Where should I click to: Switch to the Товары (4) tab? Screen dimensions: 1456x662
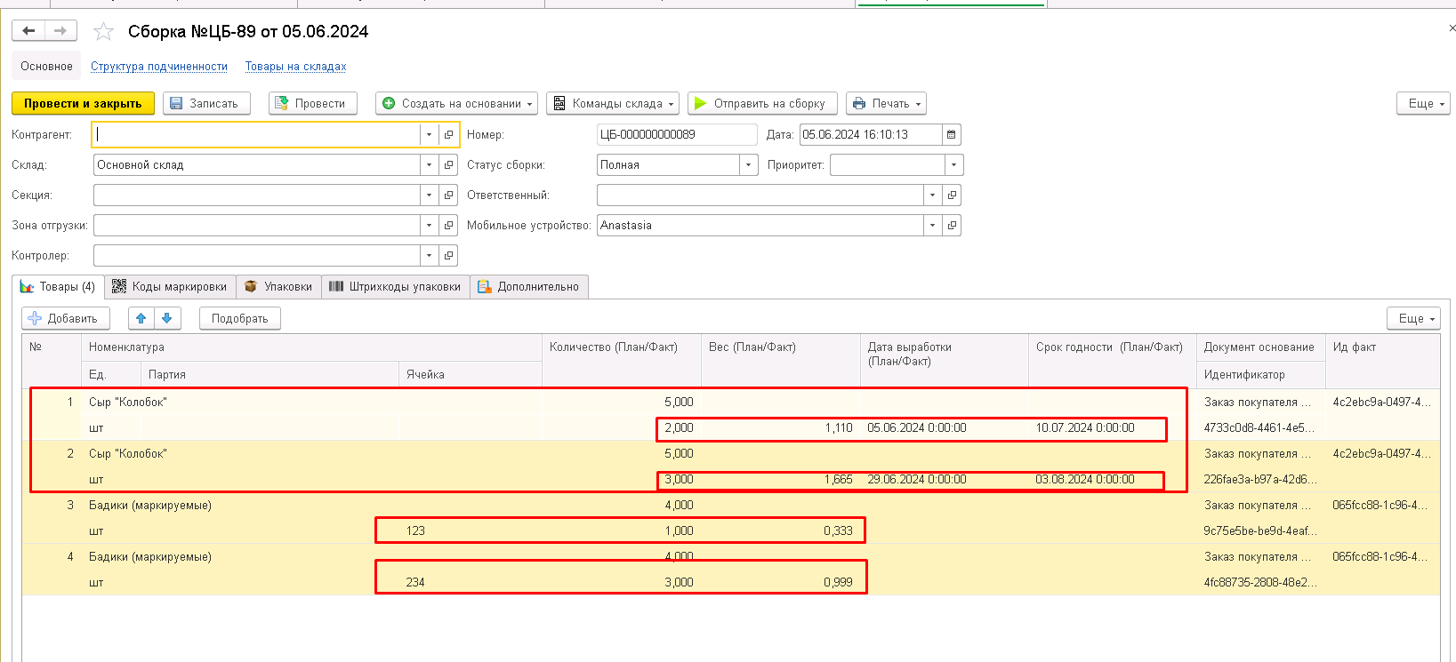pyautogui.click(x=58, y=287)
